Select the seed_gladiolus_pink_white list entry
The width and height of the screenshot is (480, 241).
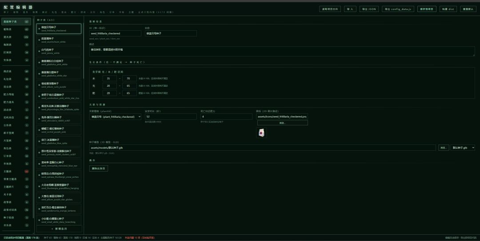59,62
